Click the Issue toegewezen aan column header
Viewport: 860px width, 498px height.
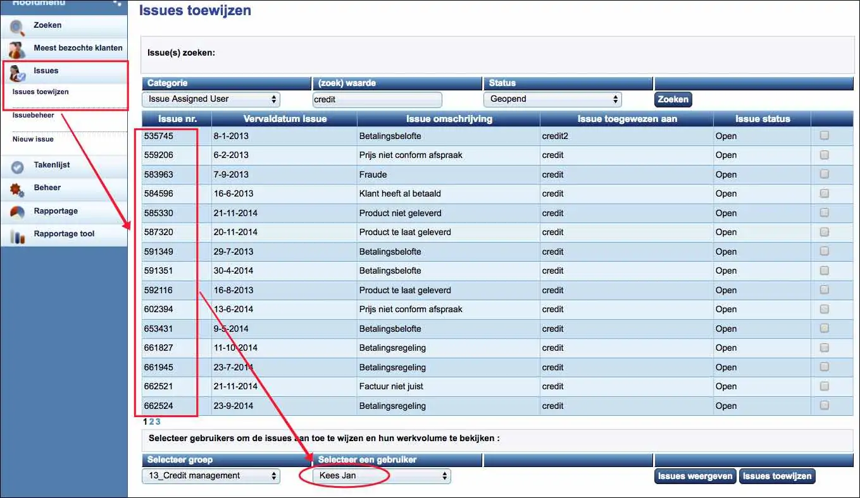pyautogui.click(x=626, y=119)
